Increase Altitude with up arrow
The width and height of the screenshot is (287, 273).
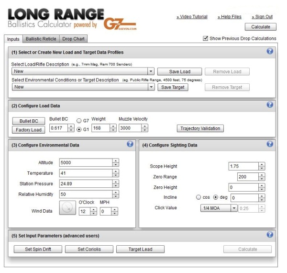pyautogui.click(x=115, y=160)
